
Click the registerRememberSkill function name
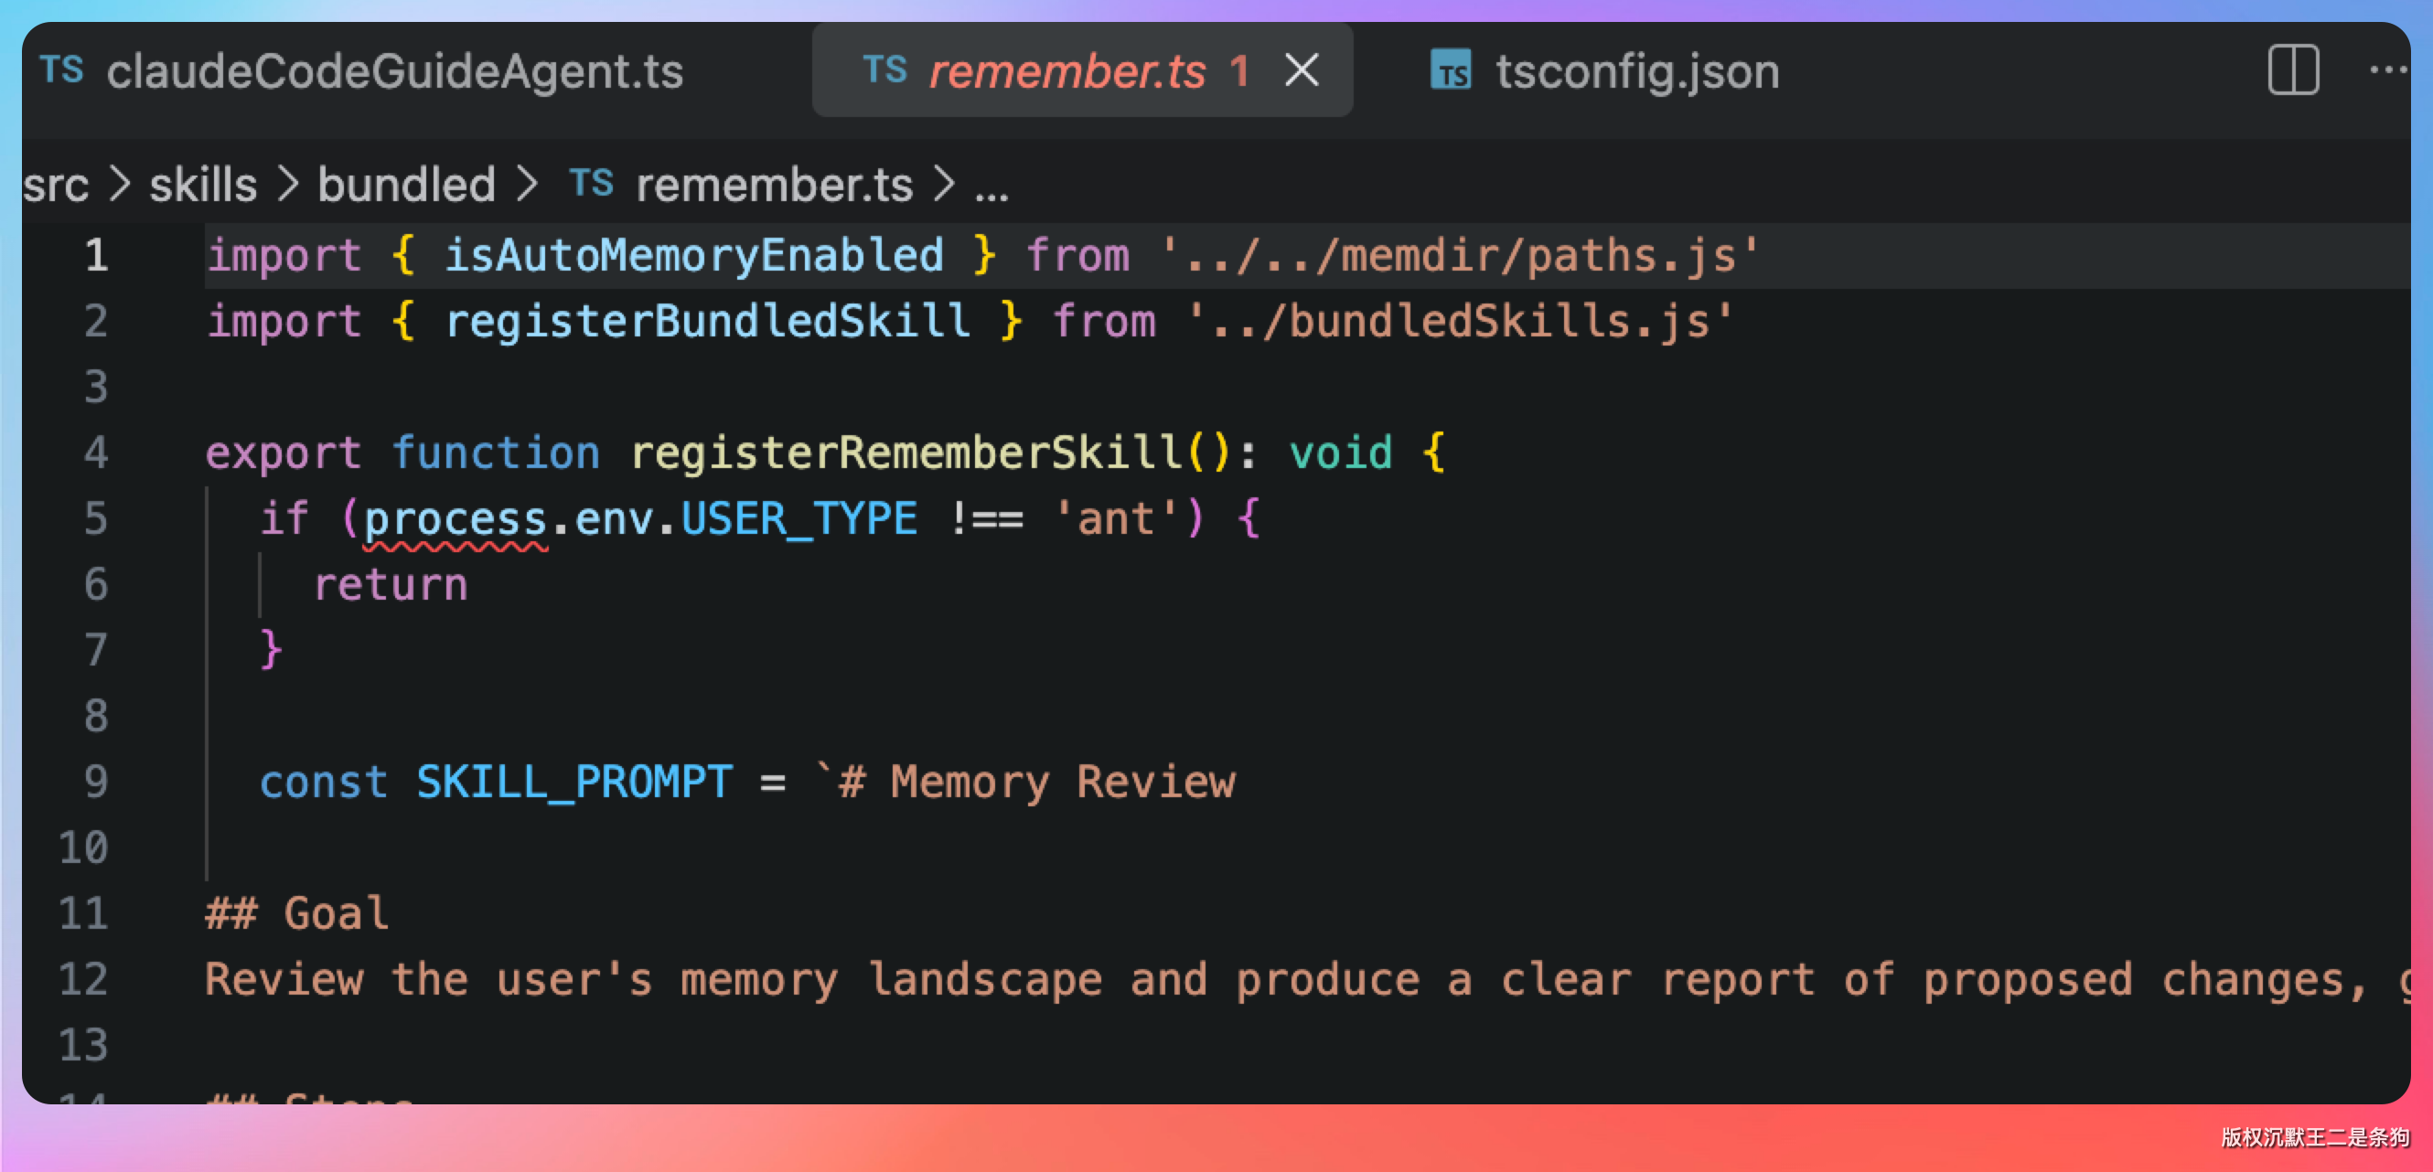905,453
